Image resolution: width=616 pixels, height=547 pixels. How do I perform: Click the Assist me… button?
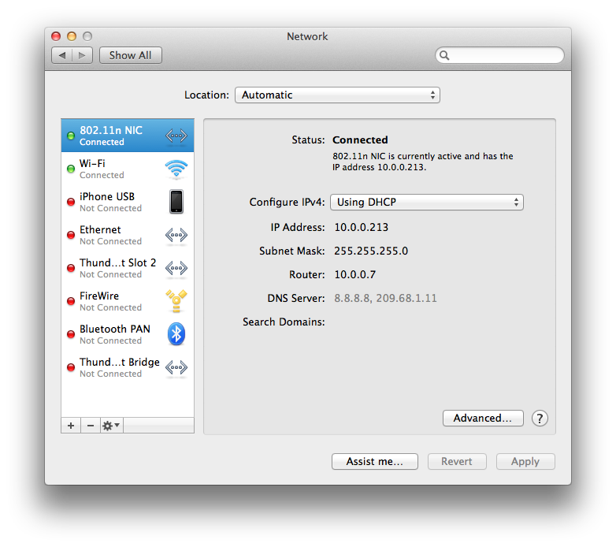pyautogui.click(x=375, y=461)
